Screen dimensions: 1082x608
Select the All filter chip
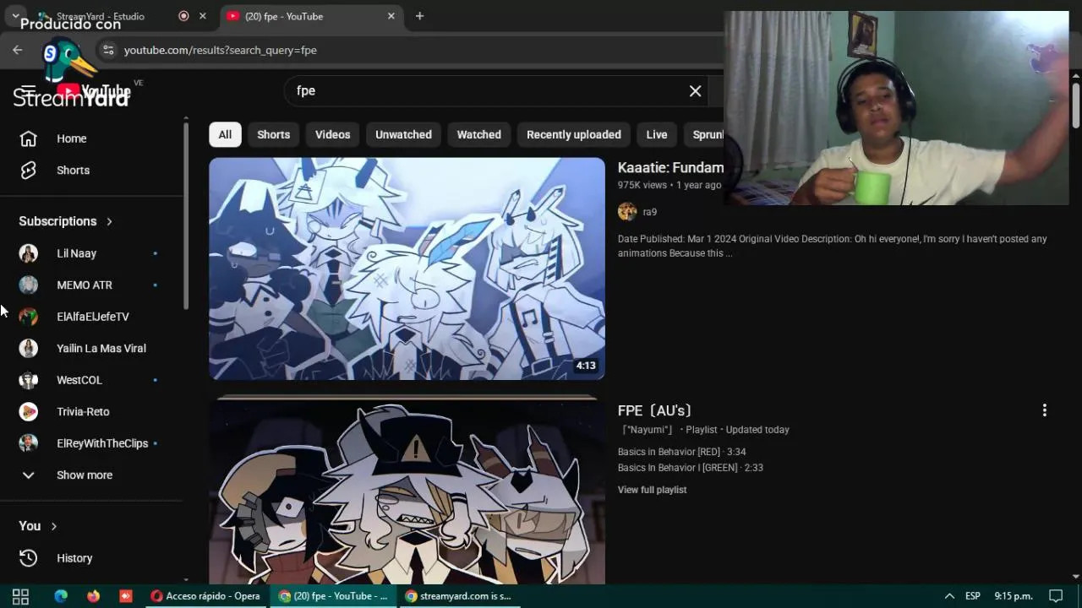coord(225,134)
